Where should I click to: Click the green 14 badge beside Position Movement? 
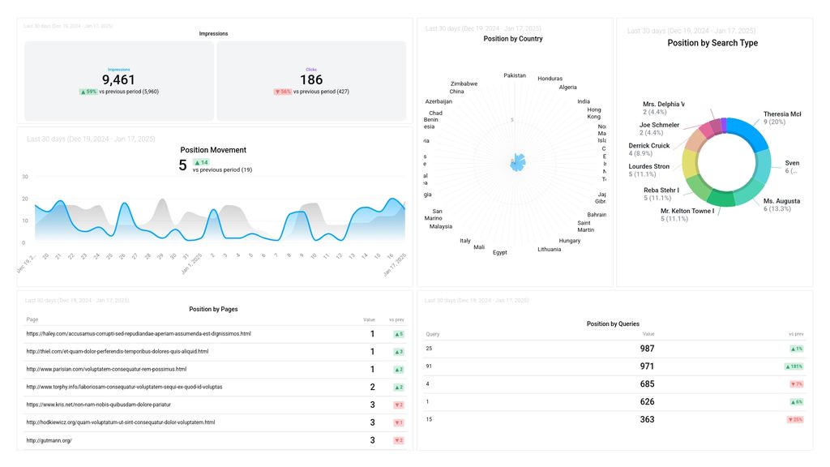(201, 162)
